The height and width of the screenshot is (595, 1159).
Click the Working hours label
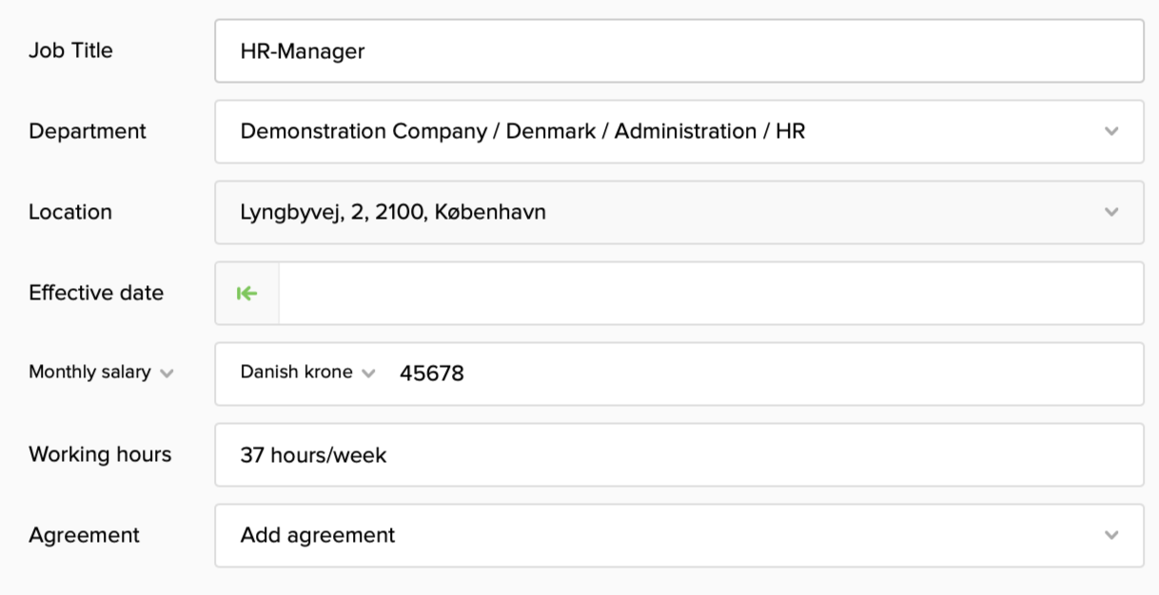tap(100, 454)
